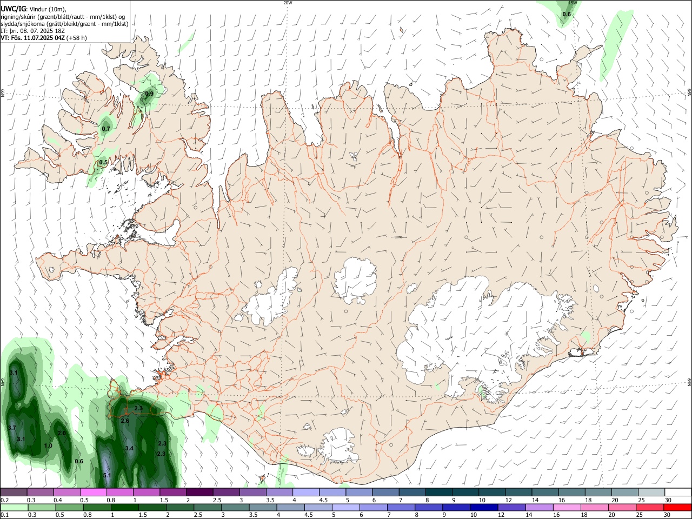Click the 0.5 precipitation value on the map
This screenshot has width=692, height=519.
[x=103, y=162]
